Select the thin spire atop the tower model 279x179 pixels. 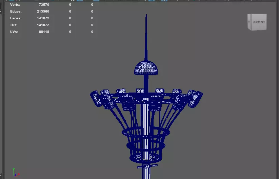coord(146,37)
